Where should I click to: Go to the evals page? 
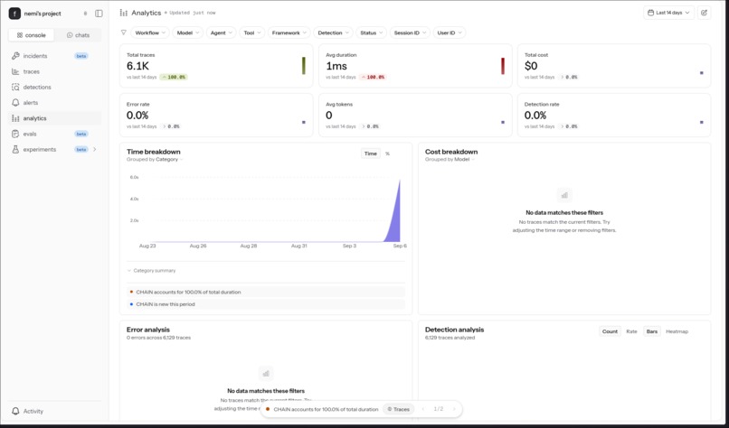pos(55,134)
